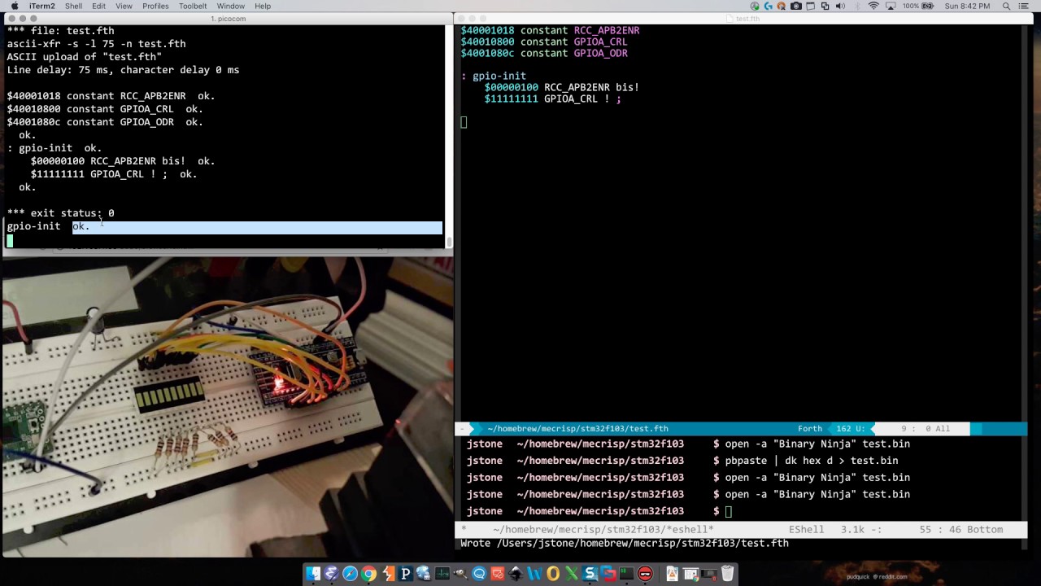Open the red Binary Ninja Dock icon

[x=645, y=574]
